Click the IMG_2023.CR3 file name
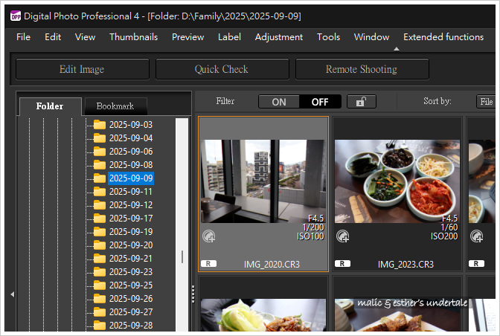Screen dimensions: 500x336 (406, 265)
